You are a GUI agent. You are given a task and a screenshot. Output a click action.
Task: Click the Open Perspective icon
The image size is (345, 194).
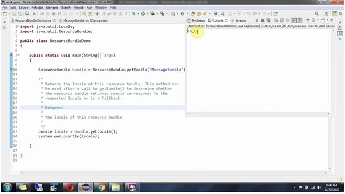click(327, 13)
